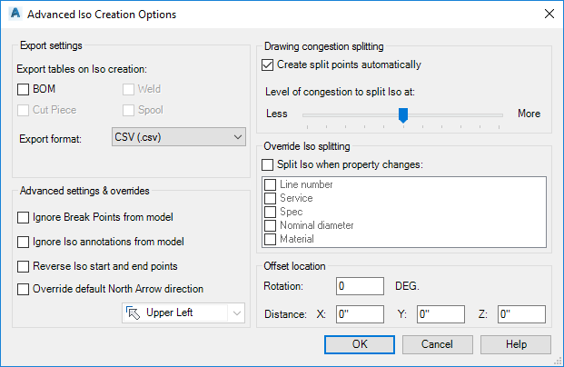This screenshot has width=564, height=367.
Task: Check Nominal diameter in split list
Action: point(270,225)
